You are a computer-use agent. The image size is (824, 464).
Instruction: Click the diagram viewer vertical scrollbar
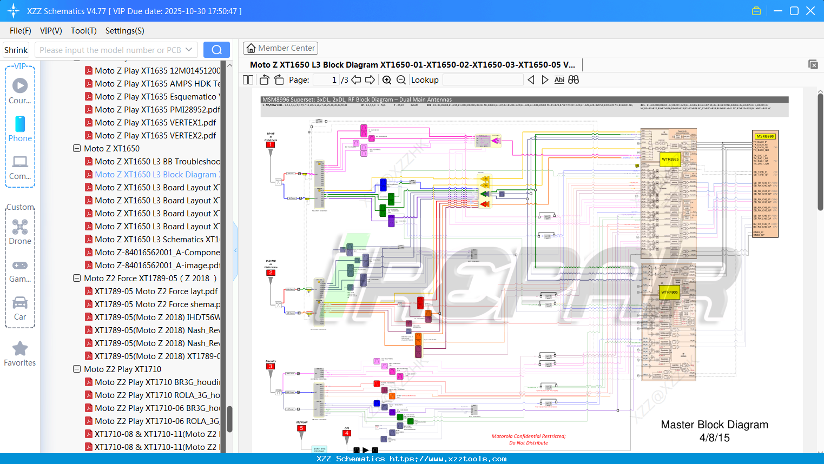tap(820, 151)
